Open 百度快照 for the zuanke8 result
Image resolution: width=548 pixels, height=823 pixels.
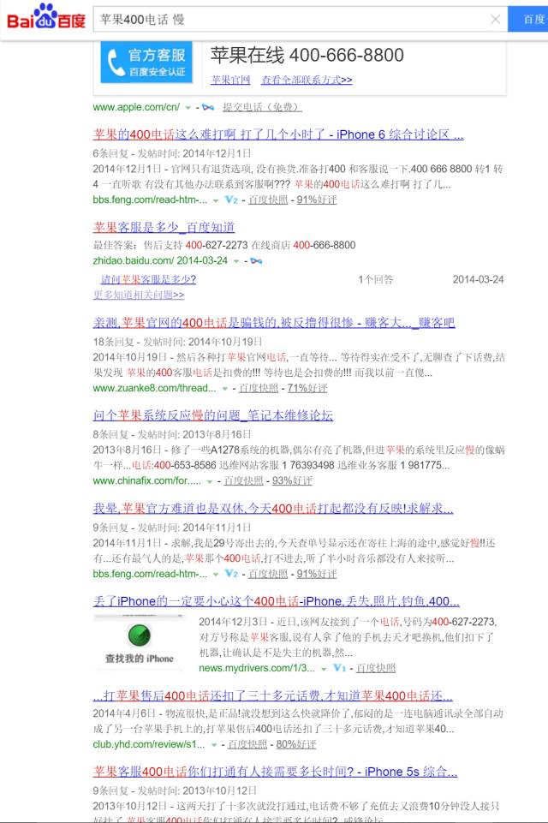[x=259, y=388]
